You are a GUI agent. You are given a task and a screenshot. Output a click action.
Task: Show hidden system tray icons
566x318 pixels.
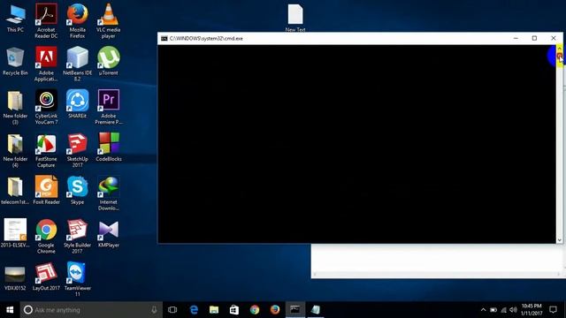coord(484,310)
